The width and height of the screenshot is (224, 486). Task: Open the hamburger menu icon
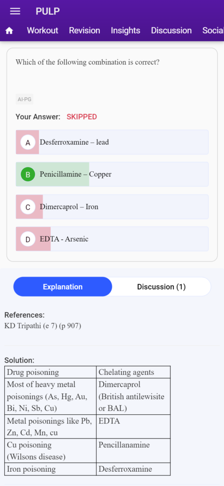tap(15, 11)
